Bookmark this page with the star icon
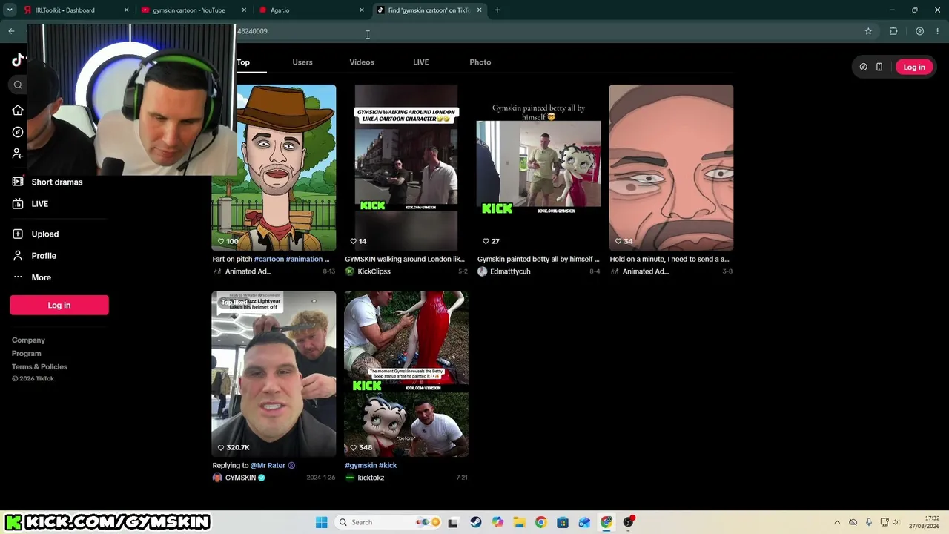 [x=868, y=31]
